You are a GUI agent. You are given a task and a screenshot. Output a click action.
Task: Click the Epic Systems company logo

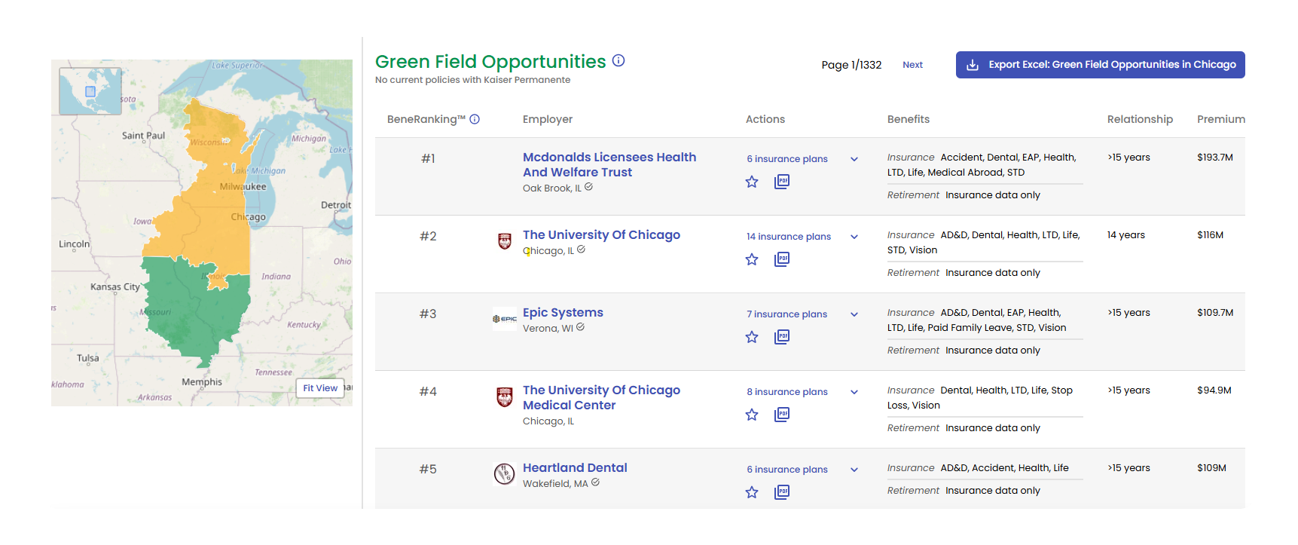pos(505,319)
